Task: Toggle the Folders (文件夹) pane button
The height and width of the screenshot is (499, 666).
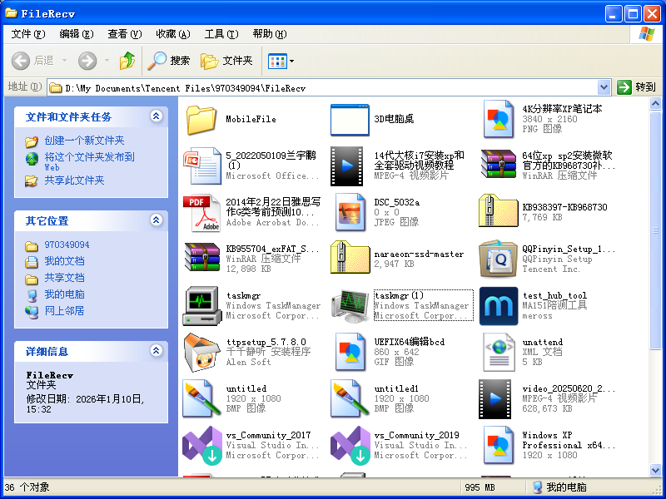Action: 226,61
